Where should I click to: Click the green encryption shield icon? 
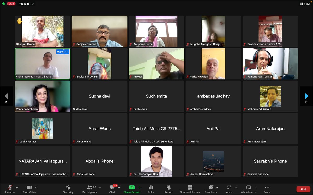(x=4, y=4)
